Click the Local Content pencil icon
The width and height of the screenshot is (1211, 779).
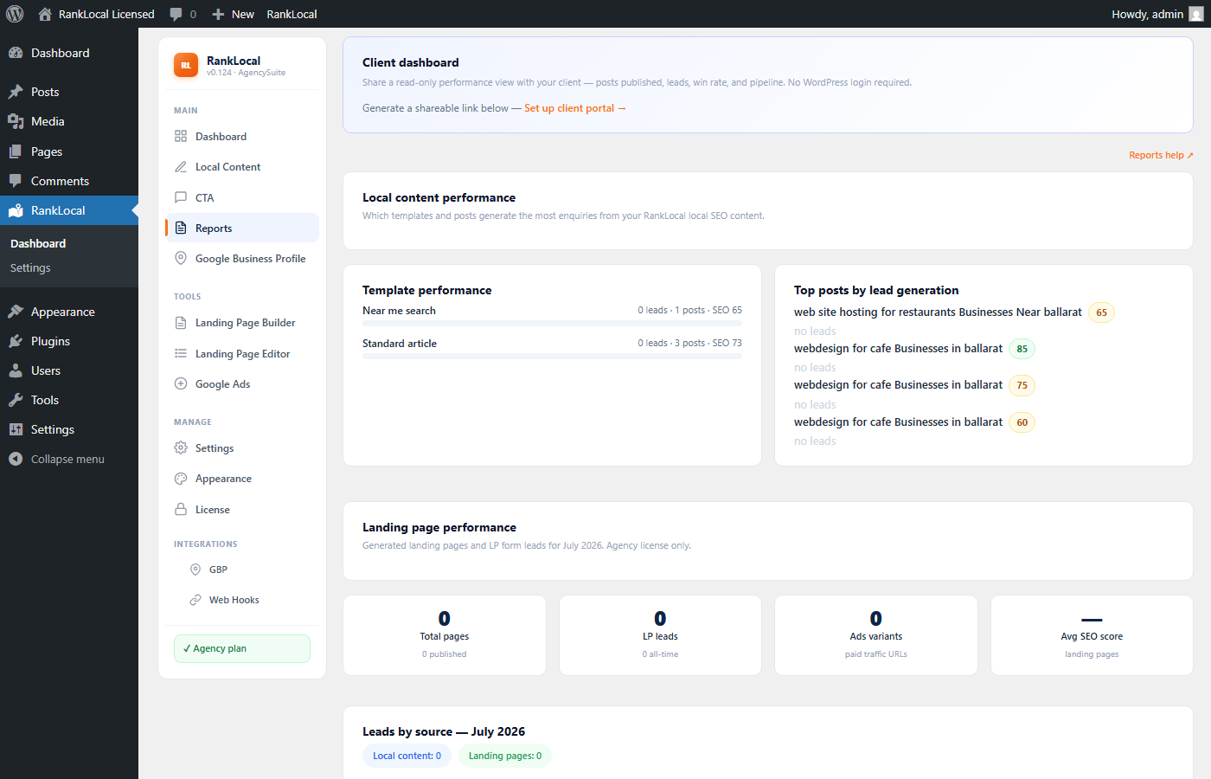[x=181, y=166]
